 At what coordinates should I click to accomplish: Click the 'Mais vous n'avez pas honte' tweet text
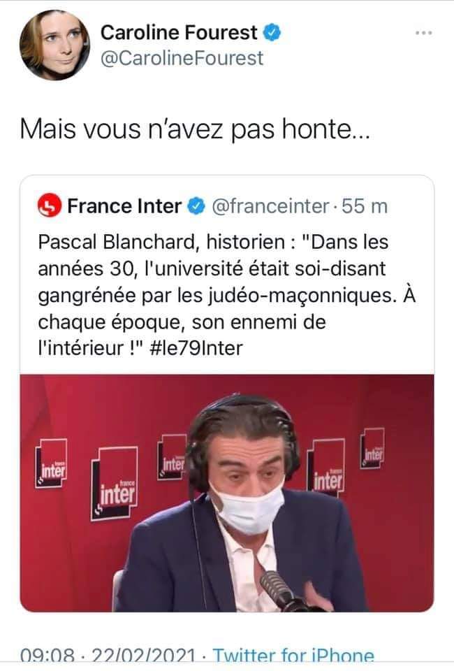click(x=195, y=129)
